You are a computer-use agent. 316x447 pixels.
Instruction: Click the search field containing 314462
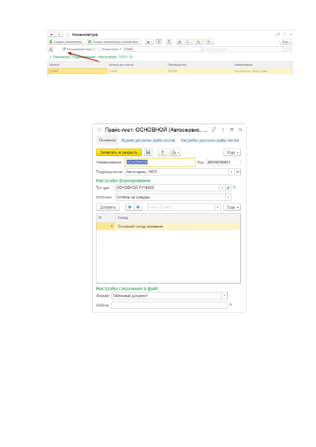pos(162,49)
